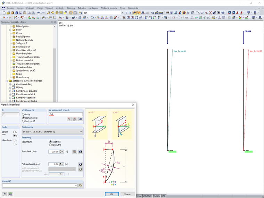Select the Absolutně option
This screenshot has width=264, height=198.
[50, 145]
